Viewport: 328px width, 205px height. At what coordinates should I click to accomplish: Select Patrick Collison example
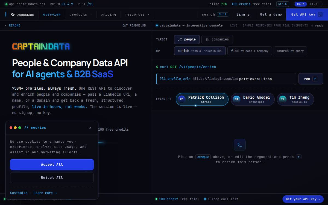click(x=202, y=99)
